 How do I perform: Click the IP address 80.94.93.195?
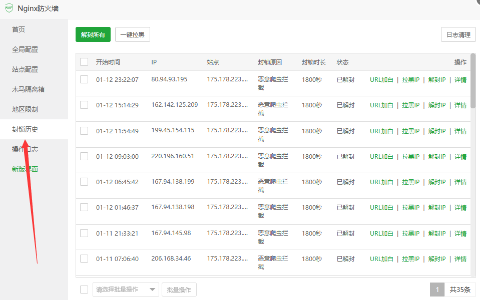pyautogui.click(x=169, y=79)
